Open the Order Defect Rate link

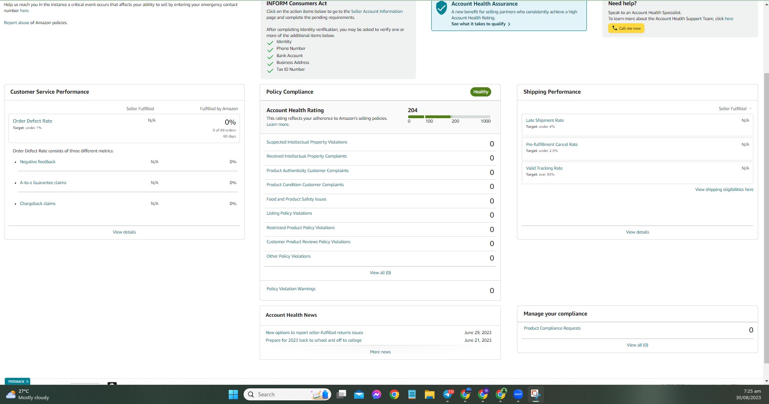(33, 121)
